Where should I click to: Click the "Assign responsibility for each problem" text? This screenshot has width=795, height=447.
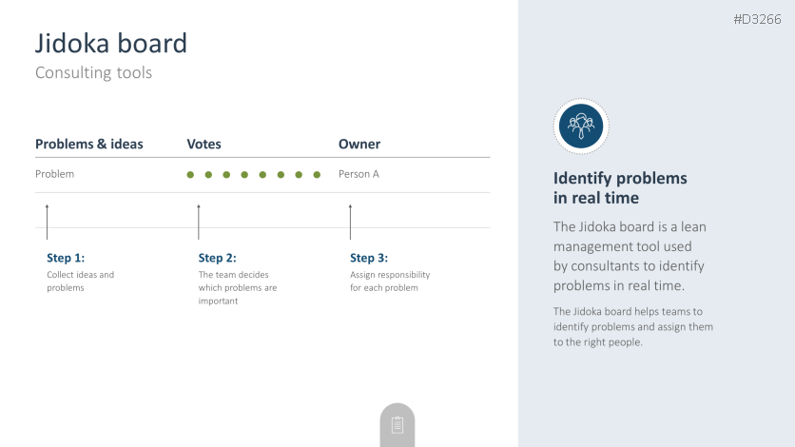tap(390, 281)
